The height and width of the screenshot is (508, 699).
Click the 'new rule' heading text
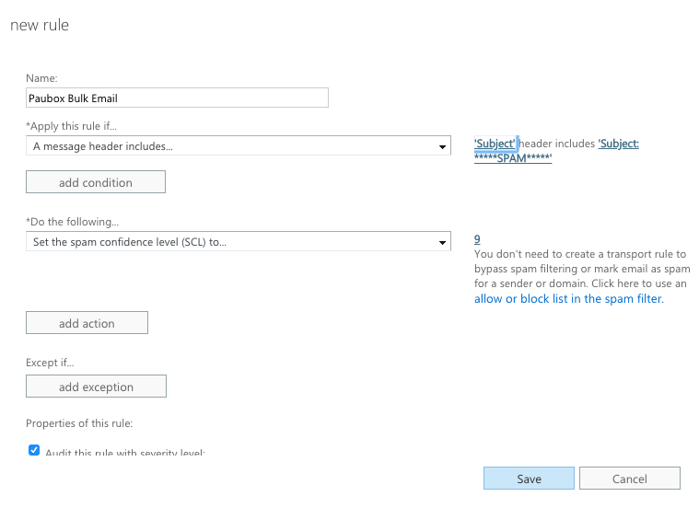(40, 25)
